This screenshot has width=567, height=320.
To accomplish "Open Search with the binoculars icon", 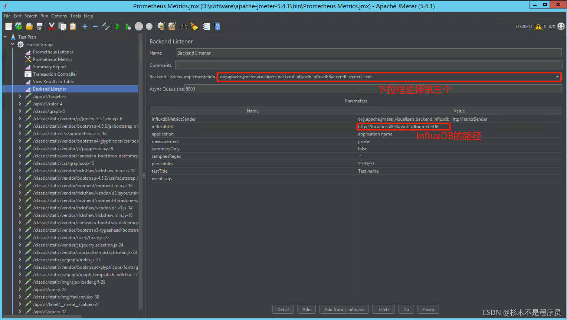I will click(x=184, y=26).
